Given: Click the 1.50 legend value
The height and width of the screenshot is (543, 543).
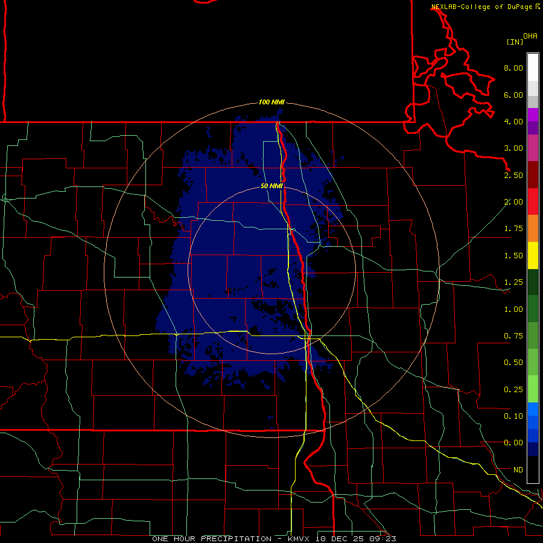Looking at the screenshot, I should click(x=513, y=256).
